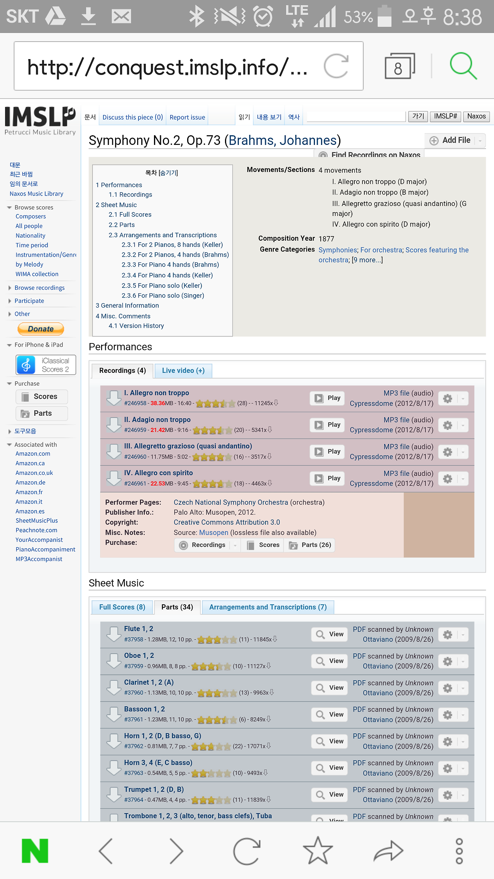Screen dimensions: 494x879
Task: Download the Oboe 1, 2 part PDF
Action: coord(114,661)
